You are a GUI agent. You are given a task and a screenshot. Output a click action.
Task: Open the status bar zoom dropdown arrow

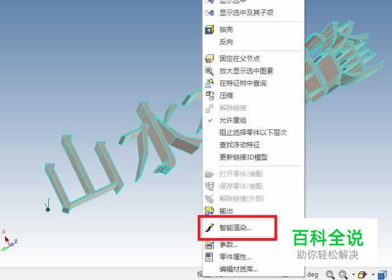(x=353, y=275)
